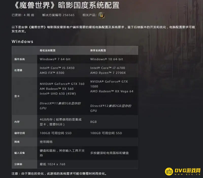Click the 最低系统配置 column header
This screenshot has height=178, width=203.
[47, 50]
